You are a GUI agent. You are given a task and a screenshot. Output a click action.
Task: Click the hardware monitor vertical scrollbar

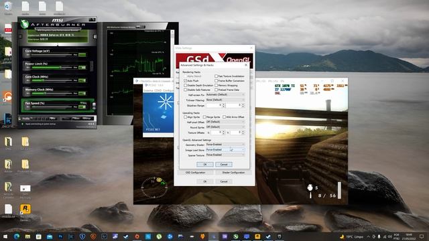[172, 74]
